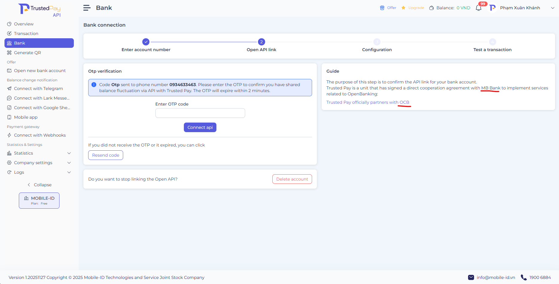The width and height of the screenshot is (559, 284).
Task: Open Connect with Telegram
Action: pyautogui.click(x=38, y=88)
